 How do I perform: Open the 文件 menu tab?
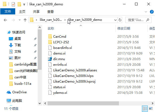tap(8, 11)
